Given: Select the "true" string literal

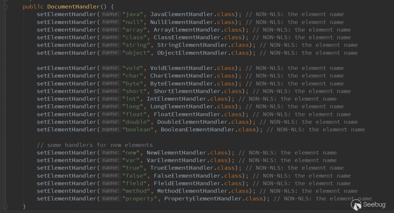Looking at the screenshot, I should pyautogui.click(x=132, y=168).
